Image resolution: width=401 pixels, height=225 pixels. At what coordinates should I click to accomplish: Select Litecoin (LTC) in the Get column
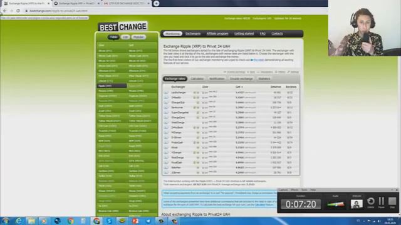pyautogui.click(x=142, y=81)
